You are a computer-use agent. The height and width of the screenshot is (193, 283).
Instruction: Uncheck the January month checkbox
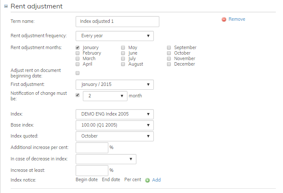click(78, 48)
